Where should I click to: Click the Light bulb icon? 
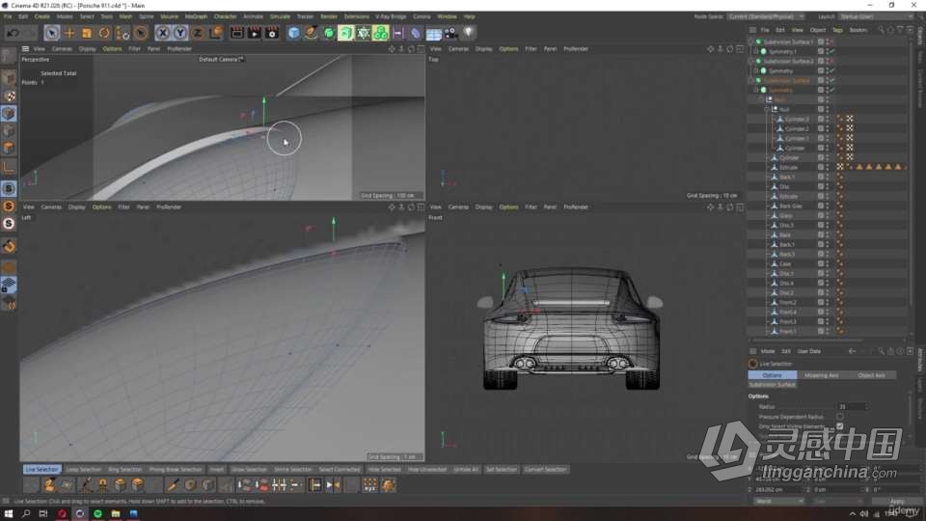(x=469, y=33)
